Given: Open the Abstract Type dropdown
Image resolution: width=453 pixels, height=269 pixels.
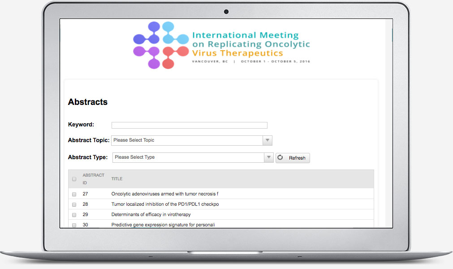Looking at the screenshot, I should coord(193,157).
